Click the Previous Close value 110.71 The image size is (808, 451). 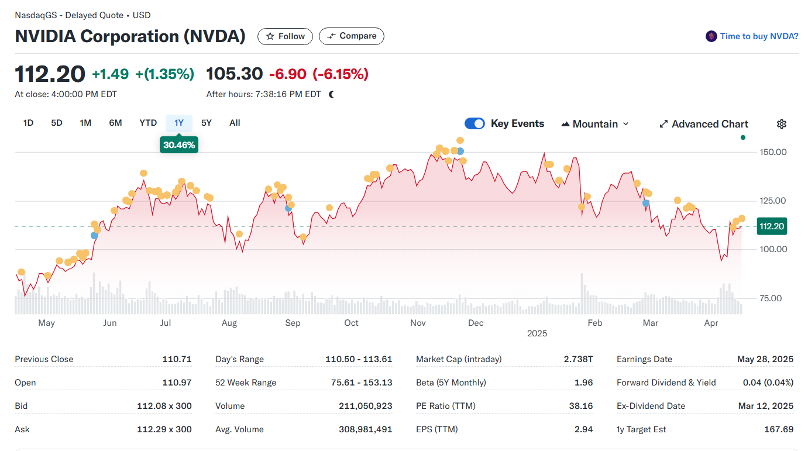[177, 359]
